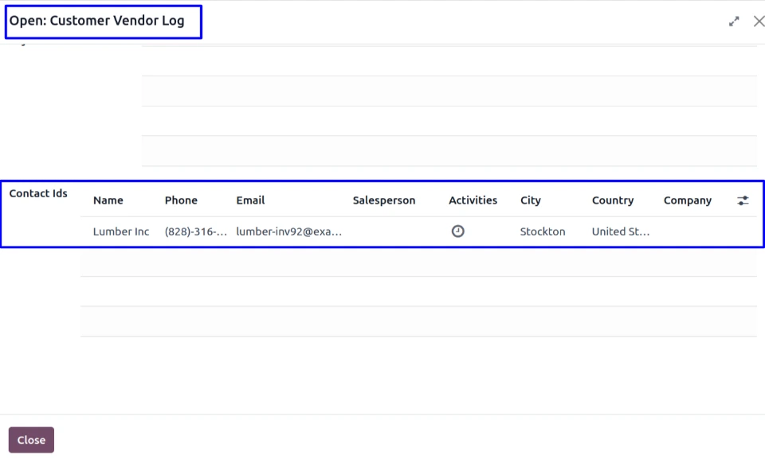
Task: Click the Open: Customer Vendor Log title
Action: (97, 21)
